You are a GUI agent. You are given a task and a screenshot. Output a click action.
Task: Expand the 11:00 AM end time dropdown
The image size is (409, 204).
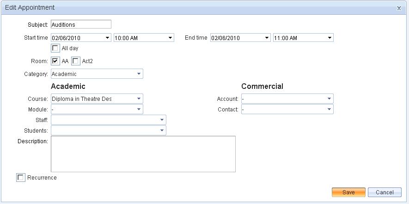click(x=330, y=38)
